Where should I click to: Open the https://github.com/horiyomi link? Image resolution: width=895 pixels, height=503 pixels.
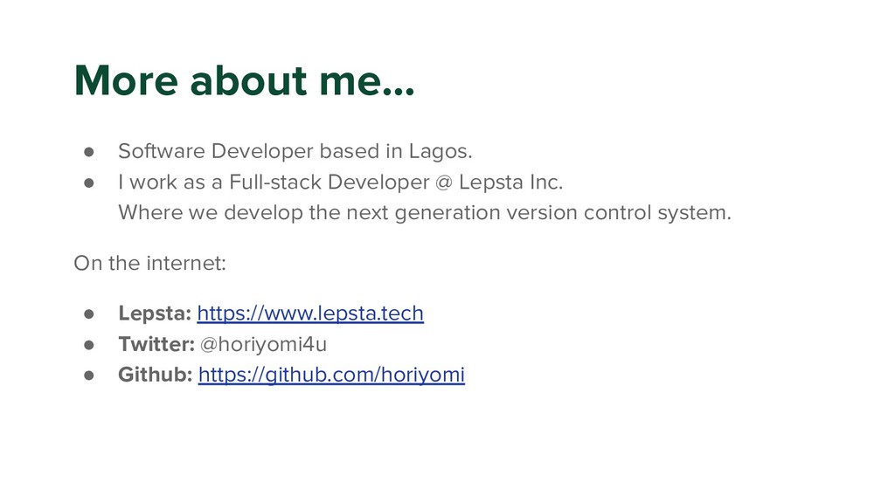[x=331, y=376]
